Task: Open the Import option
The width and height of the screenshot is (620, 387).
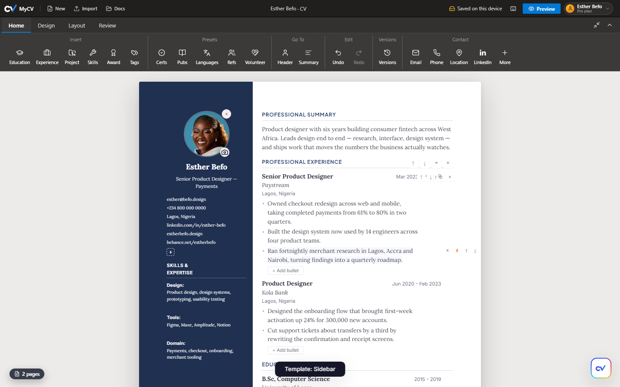Action: point(86,9)
